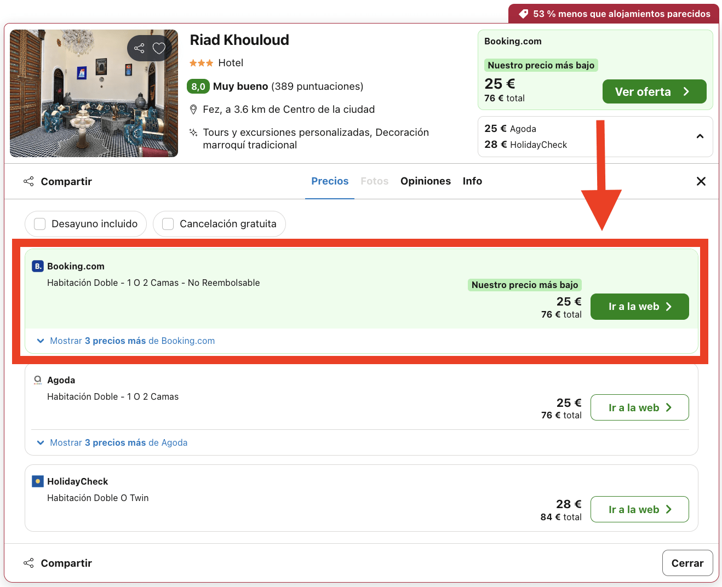Click the share icon in the bottom bar
The image size is (722, 587).
point(28,563)
